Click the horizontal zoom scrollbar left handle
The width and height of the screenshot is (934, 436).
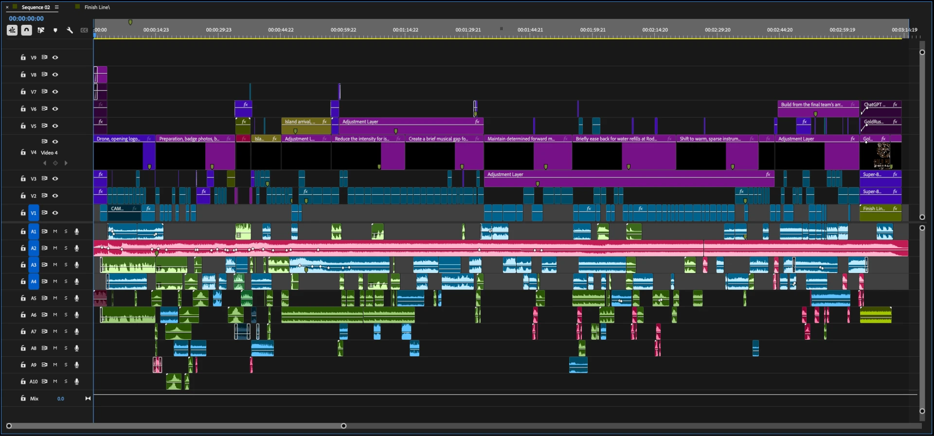click(9, 426)
